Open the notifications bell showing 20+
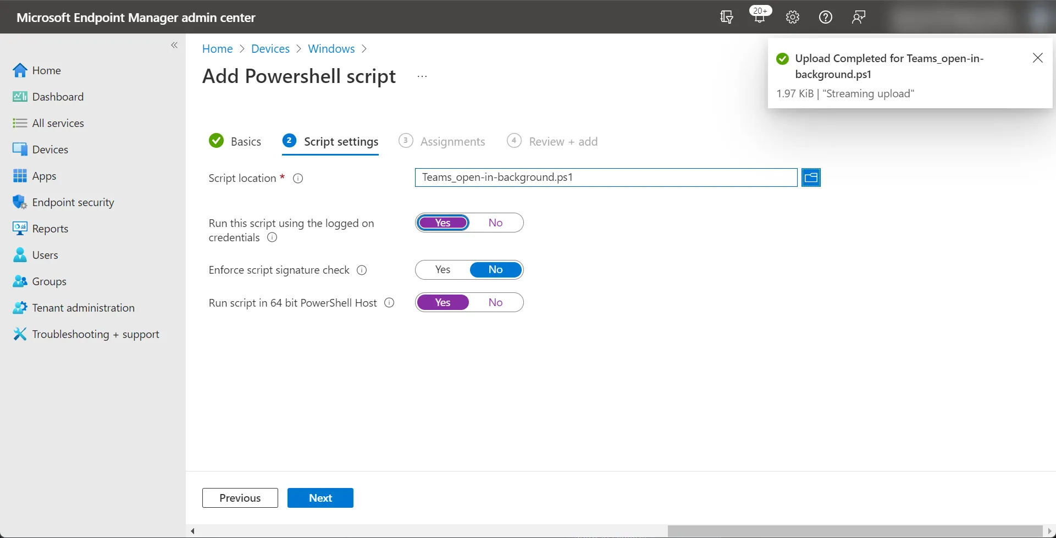 760,16
